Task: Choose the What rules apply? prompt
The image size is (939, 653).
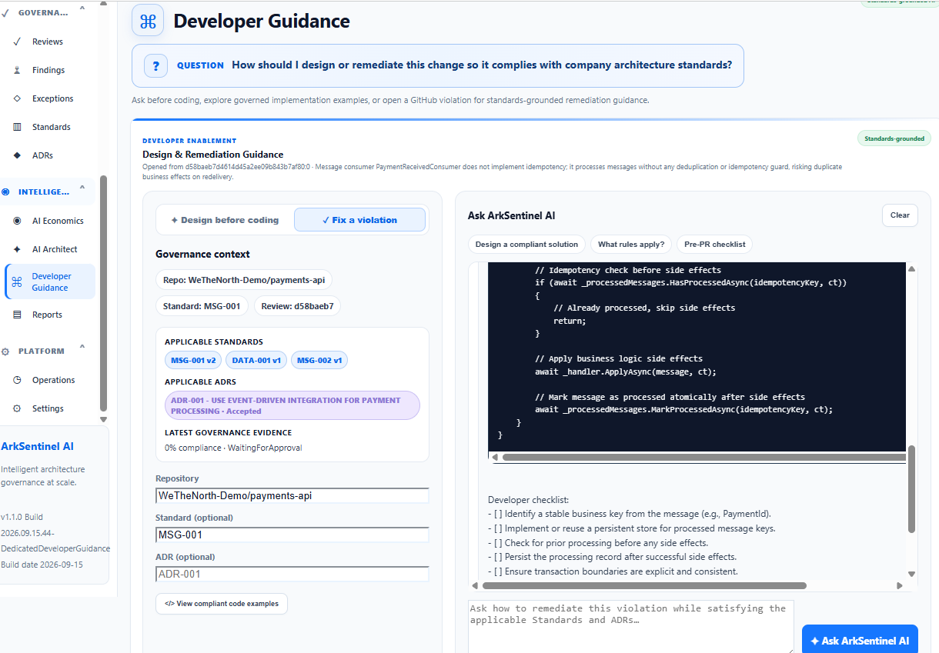Action: [x=631, y=245]
